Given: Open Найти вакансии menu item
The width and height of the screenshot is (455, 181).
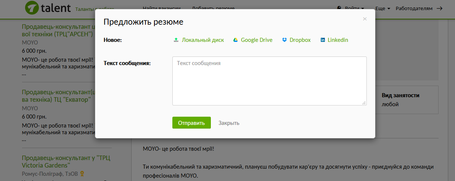Looking at the screenshot, I should (162, 8).
